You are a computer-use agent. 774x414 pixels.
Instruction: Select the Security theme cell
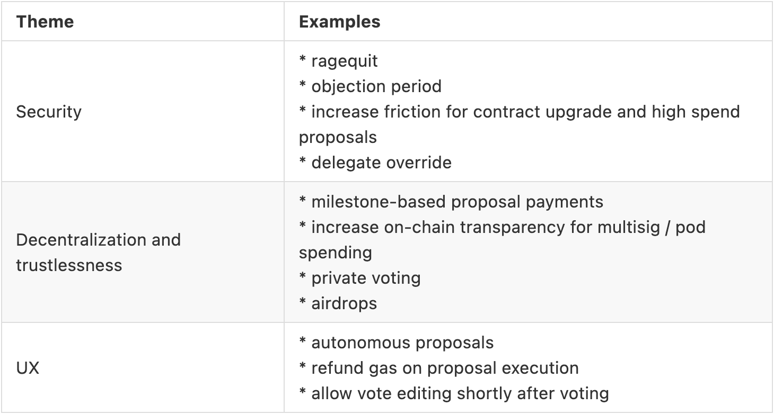pyautogui.click(x=49, y=112)
